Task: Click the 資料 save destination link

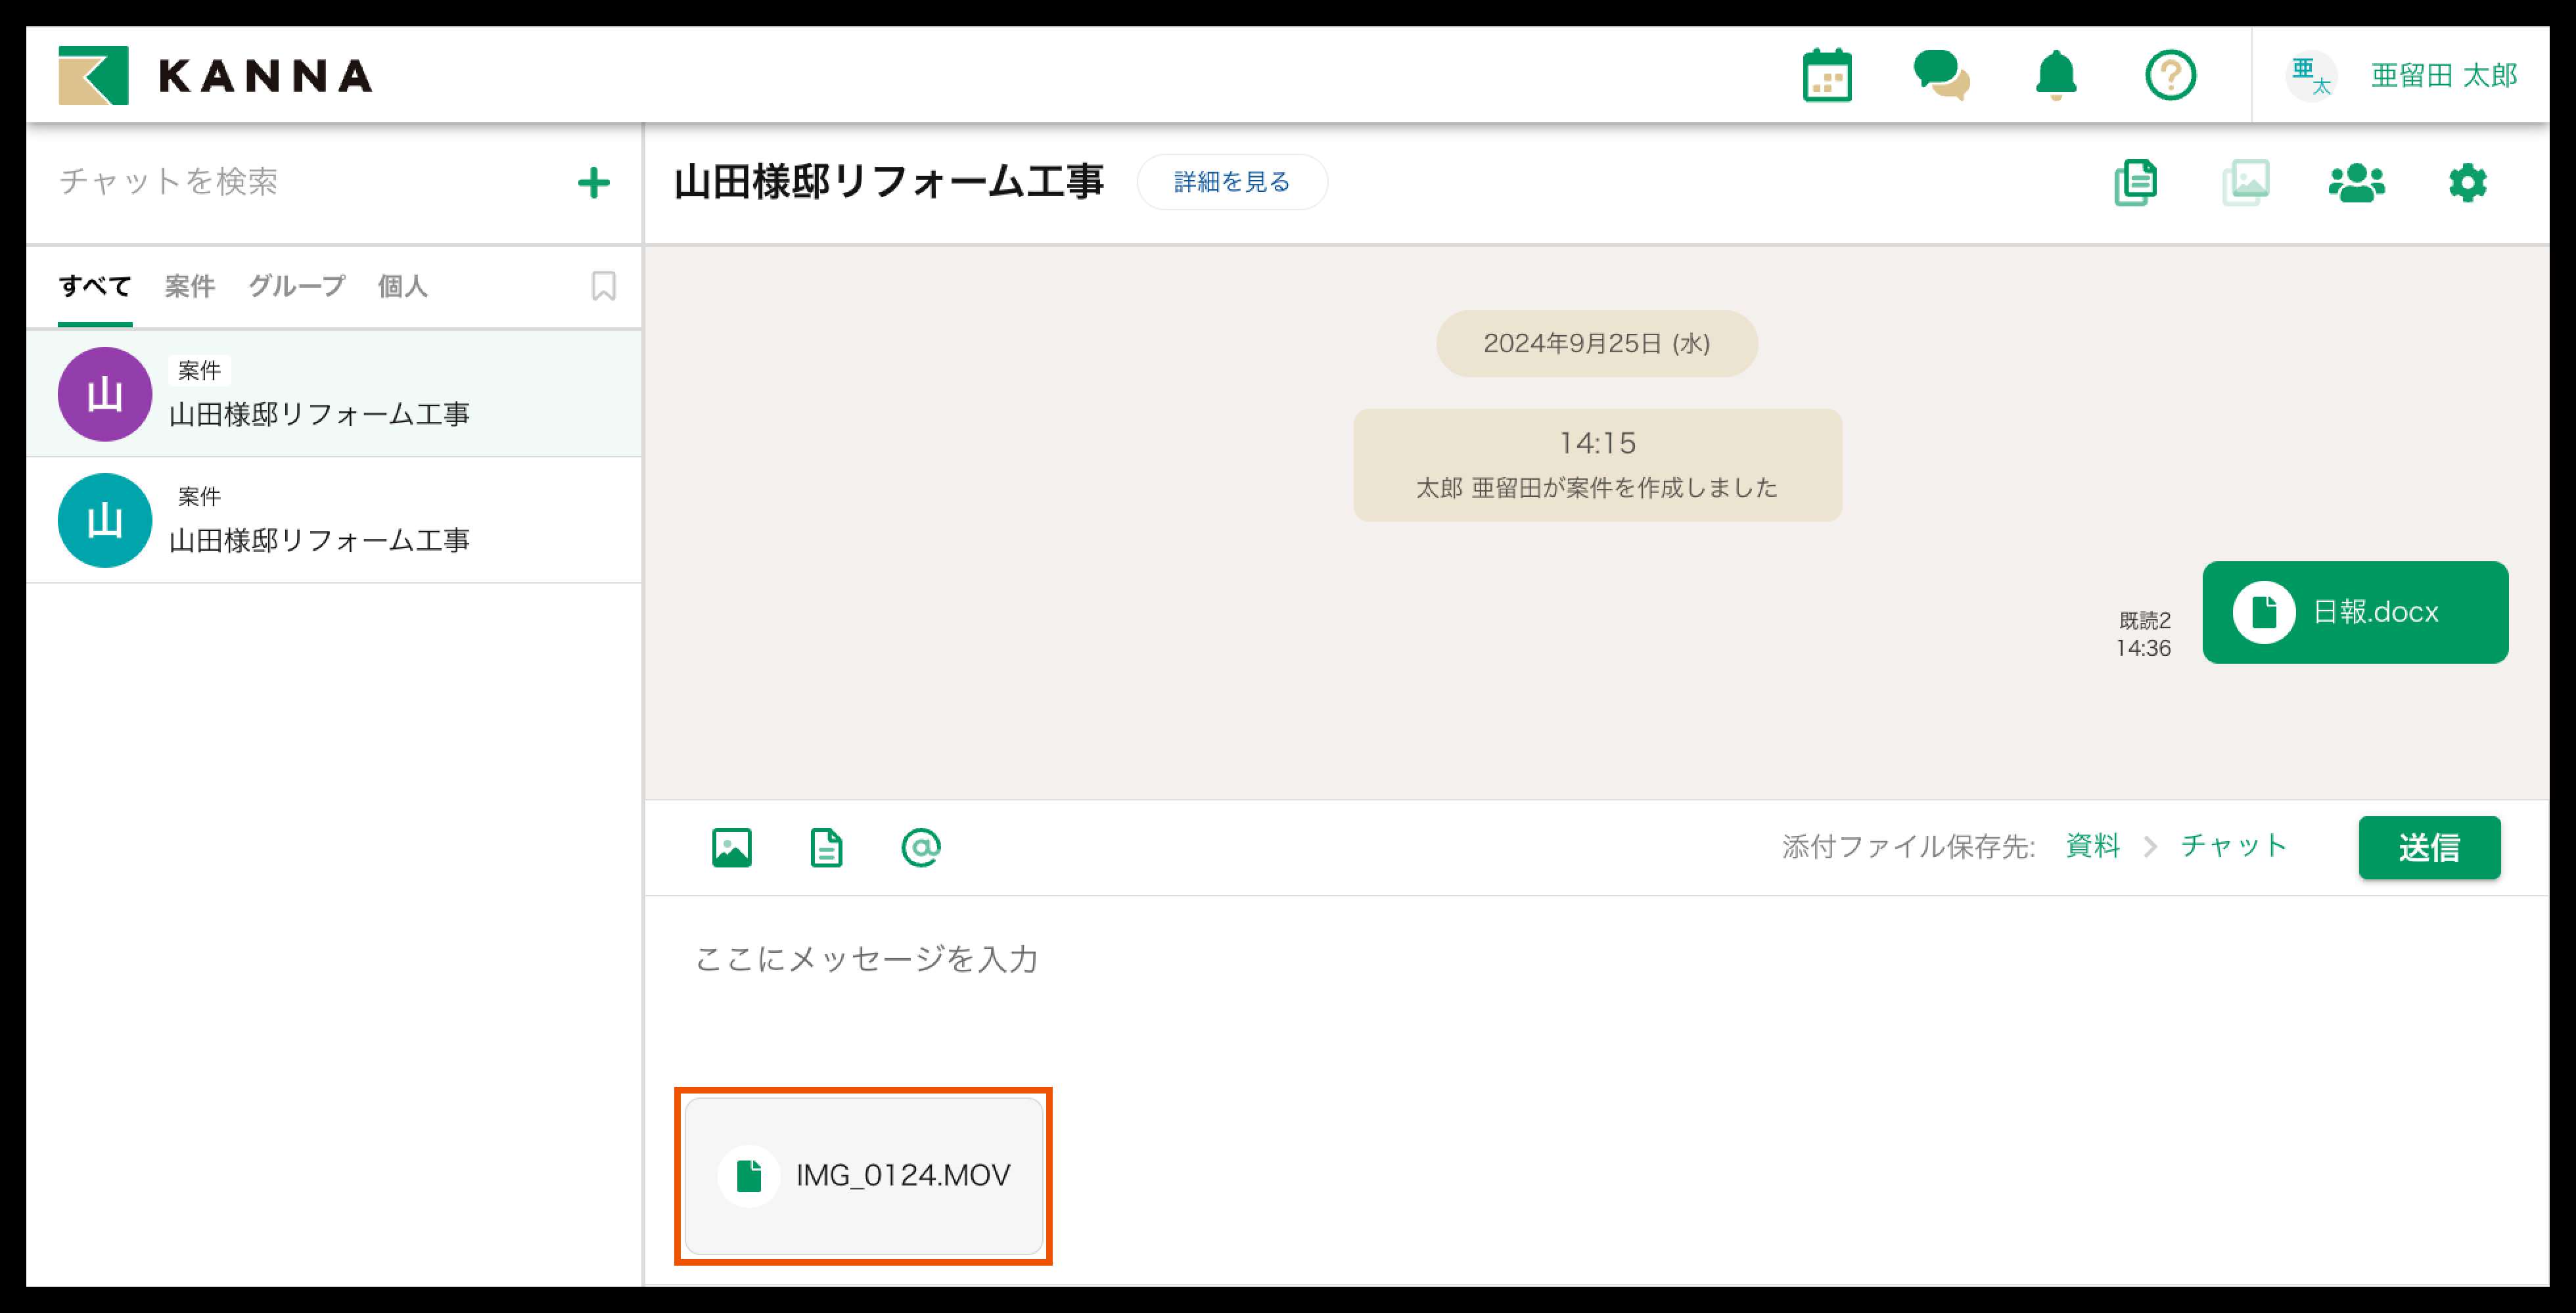Action: [2092, 846]
